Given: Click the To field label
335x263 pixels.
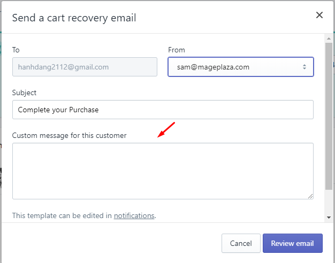Looking at the screenshot, I should coord(16,50).
